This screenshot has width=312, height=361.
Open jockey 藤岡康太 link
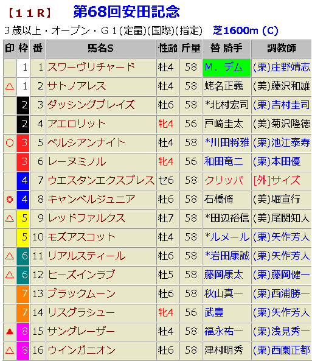click(223, 275)
